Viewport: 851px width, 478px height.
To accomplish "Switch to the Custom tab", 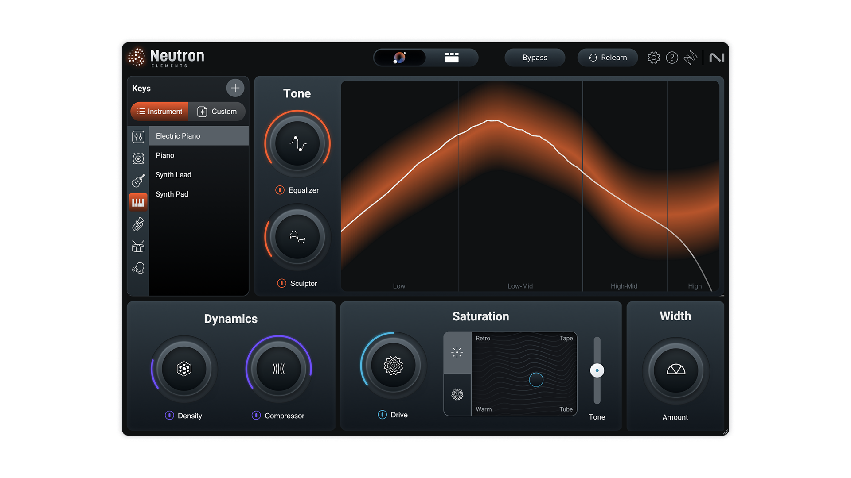I will [217, 112].
